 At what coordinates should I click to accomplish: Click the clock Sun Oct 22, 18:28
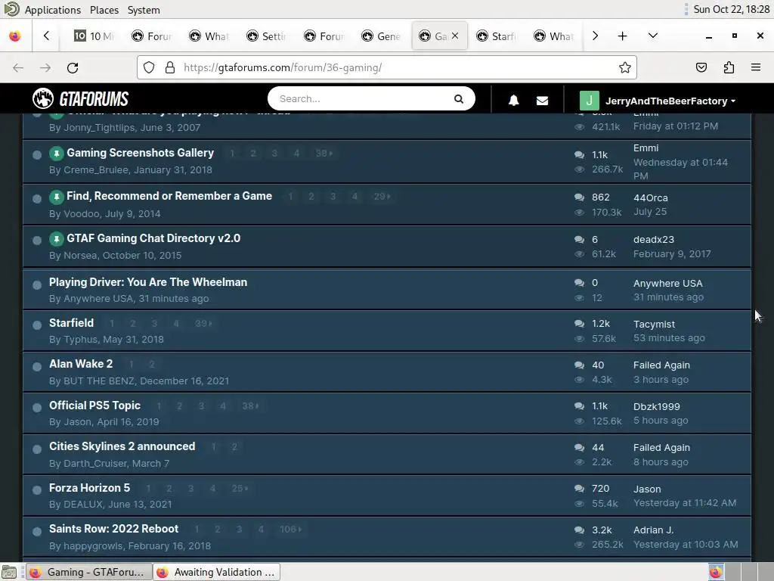pyautogui.click(x=731, y=9)
